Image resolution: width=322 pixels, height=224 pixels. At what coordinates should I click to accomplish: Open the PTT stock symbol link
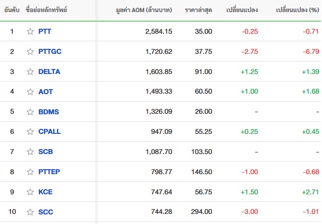[x=45, y=32]
